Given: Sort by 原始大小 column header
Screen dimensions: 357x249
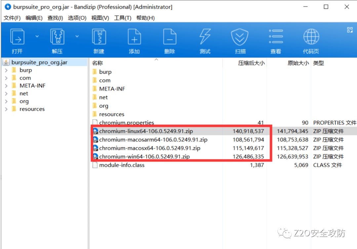Looking at the screenshot, I should tap(298, 63).
